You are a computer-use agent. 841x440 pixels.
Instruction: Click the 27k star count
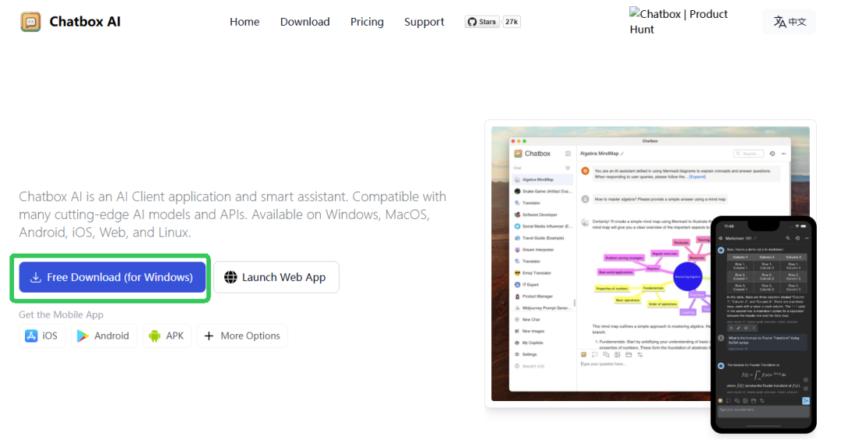click(512, 22)
